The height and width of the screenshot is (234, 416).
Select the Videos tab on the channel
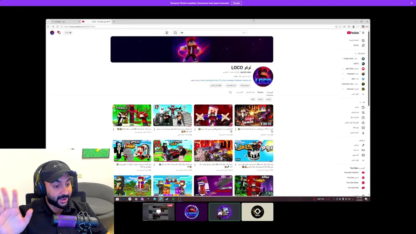pos(270,92)
